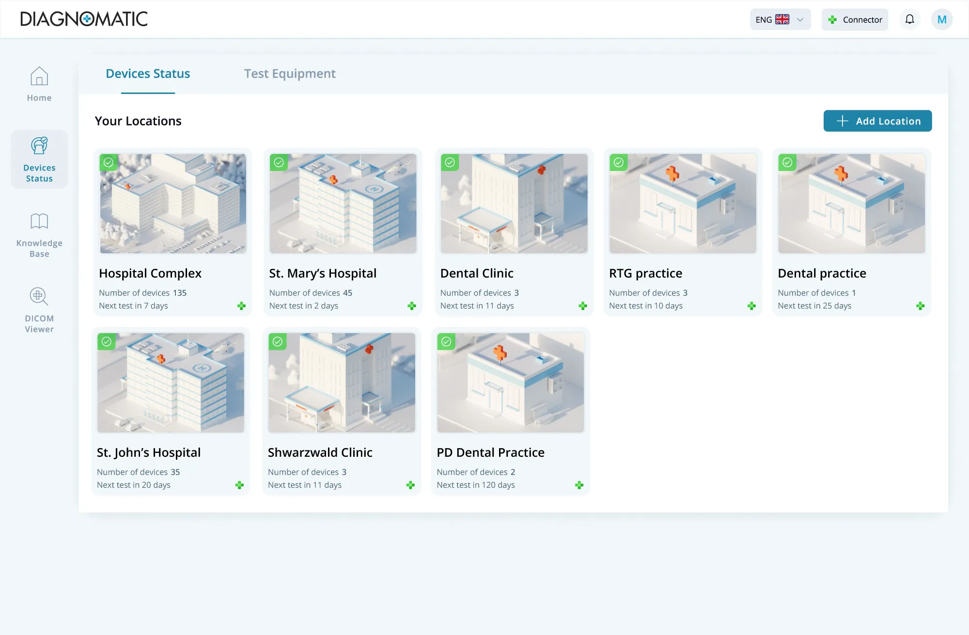
Task: Open notifications bell
Action: [x=909, y=19]
